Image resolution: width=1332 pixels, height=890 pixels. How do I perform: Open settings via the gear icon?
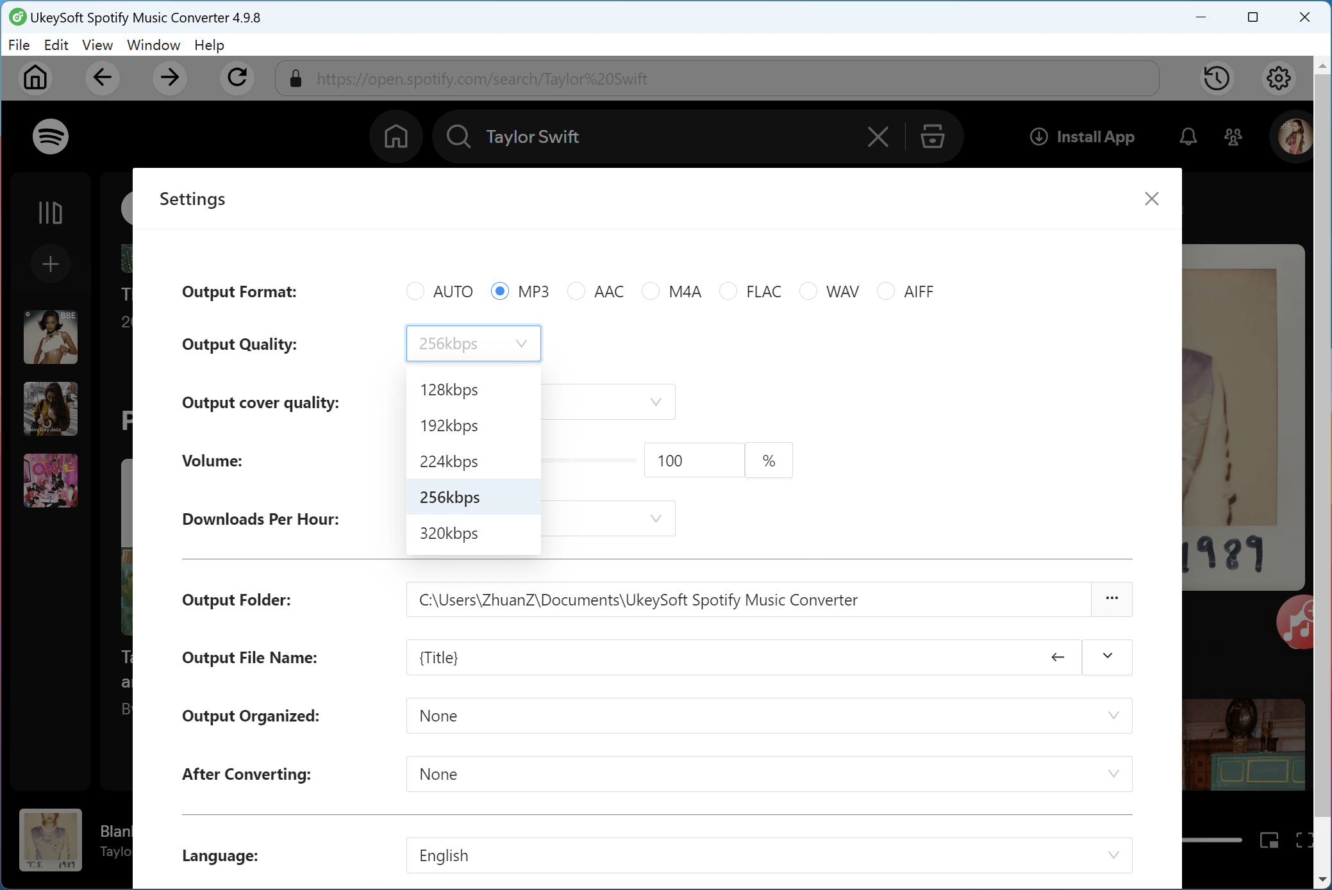click(x=1278, y=78)
